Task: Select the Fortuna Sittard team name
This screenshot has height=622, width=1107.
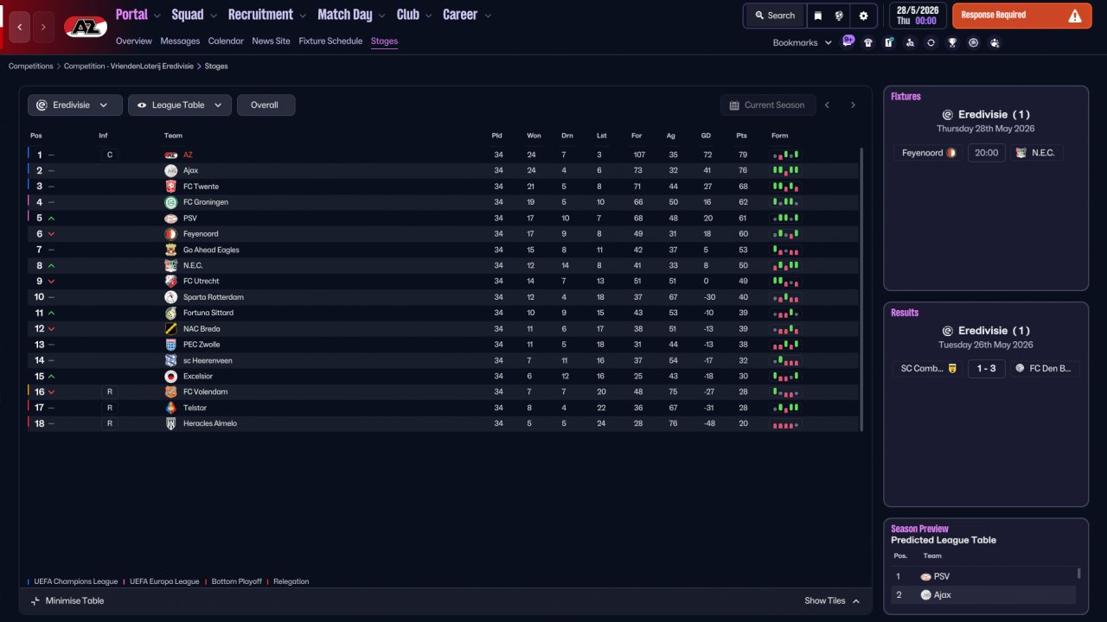Action: point(208,313)
